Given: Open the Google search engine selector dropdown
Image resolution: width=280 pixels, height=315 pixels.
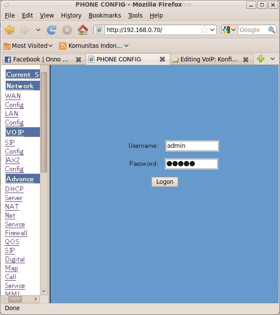Looking at the screenshot, I should click(230, 30).
